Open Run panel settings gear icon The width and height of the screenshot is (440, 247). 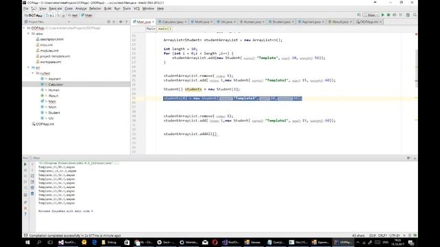click(x=408, y=158)
